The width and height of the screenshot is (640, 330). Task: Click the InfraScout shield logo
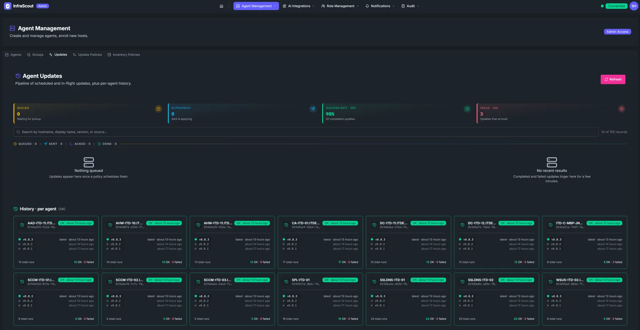click(7, 6)
